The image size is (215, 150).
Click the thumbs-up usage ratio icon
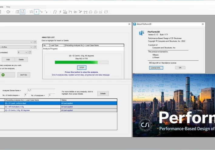click(65, 12)
